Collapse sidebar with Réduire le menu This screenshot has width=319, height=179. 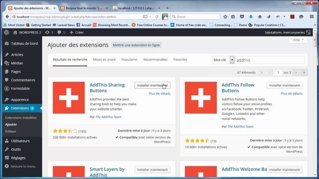pos(20,167)
